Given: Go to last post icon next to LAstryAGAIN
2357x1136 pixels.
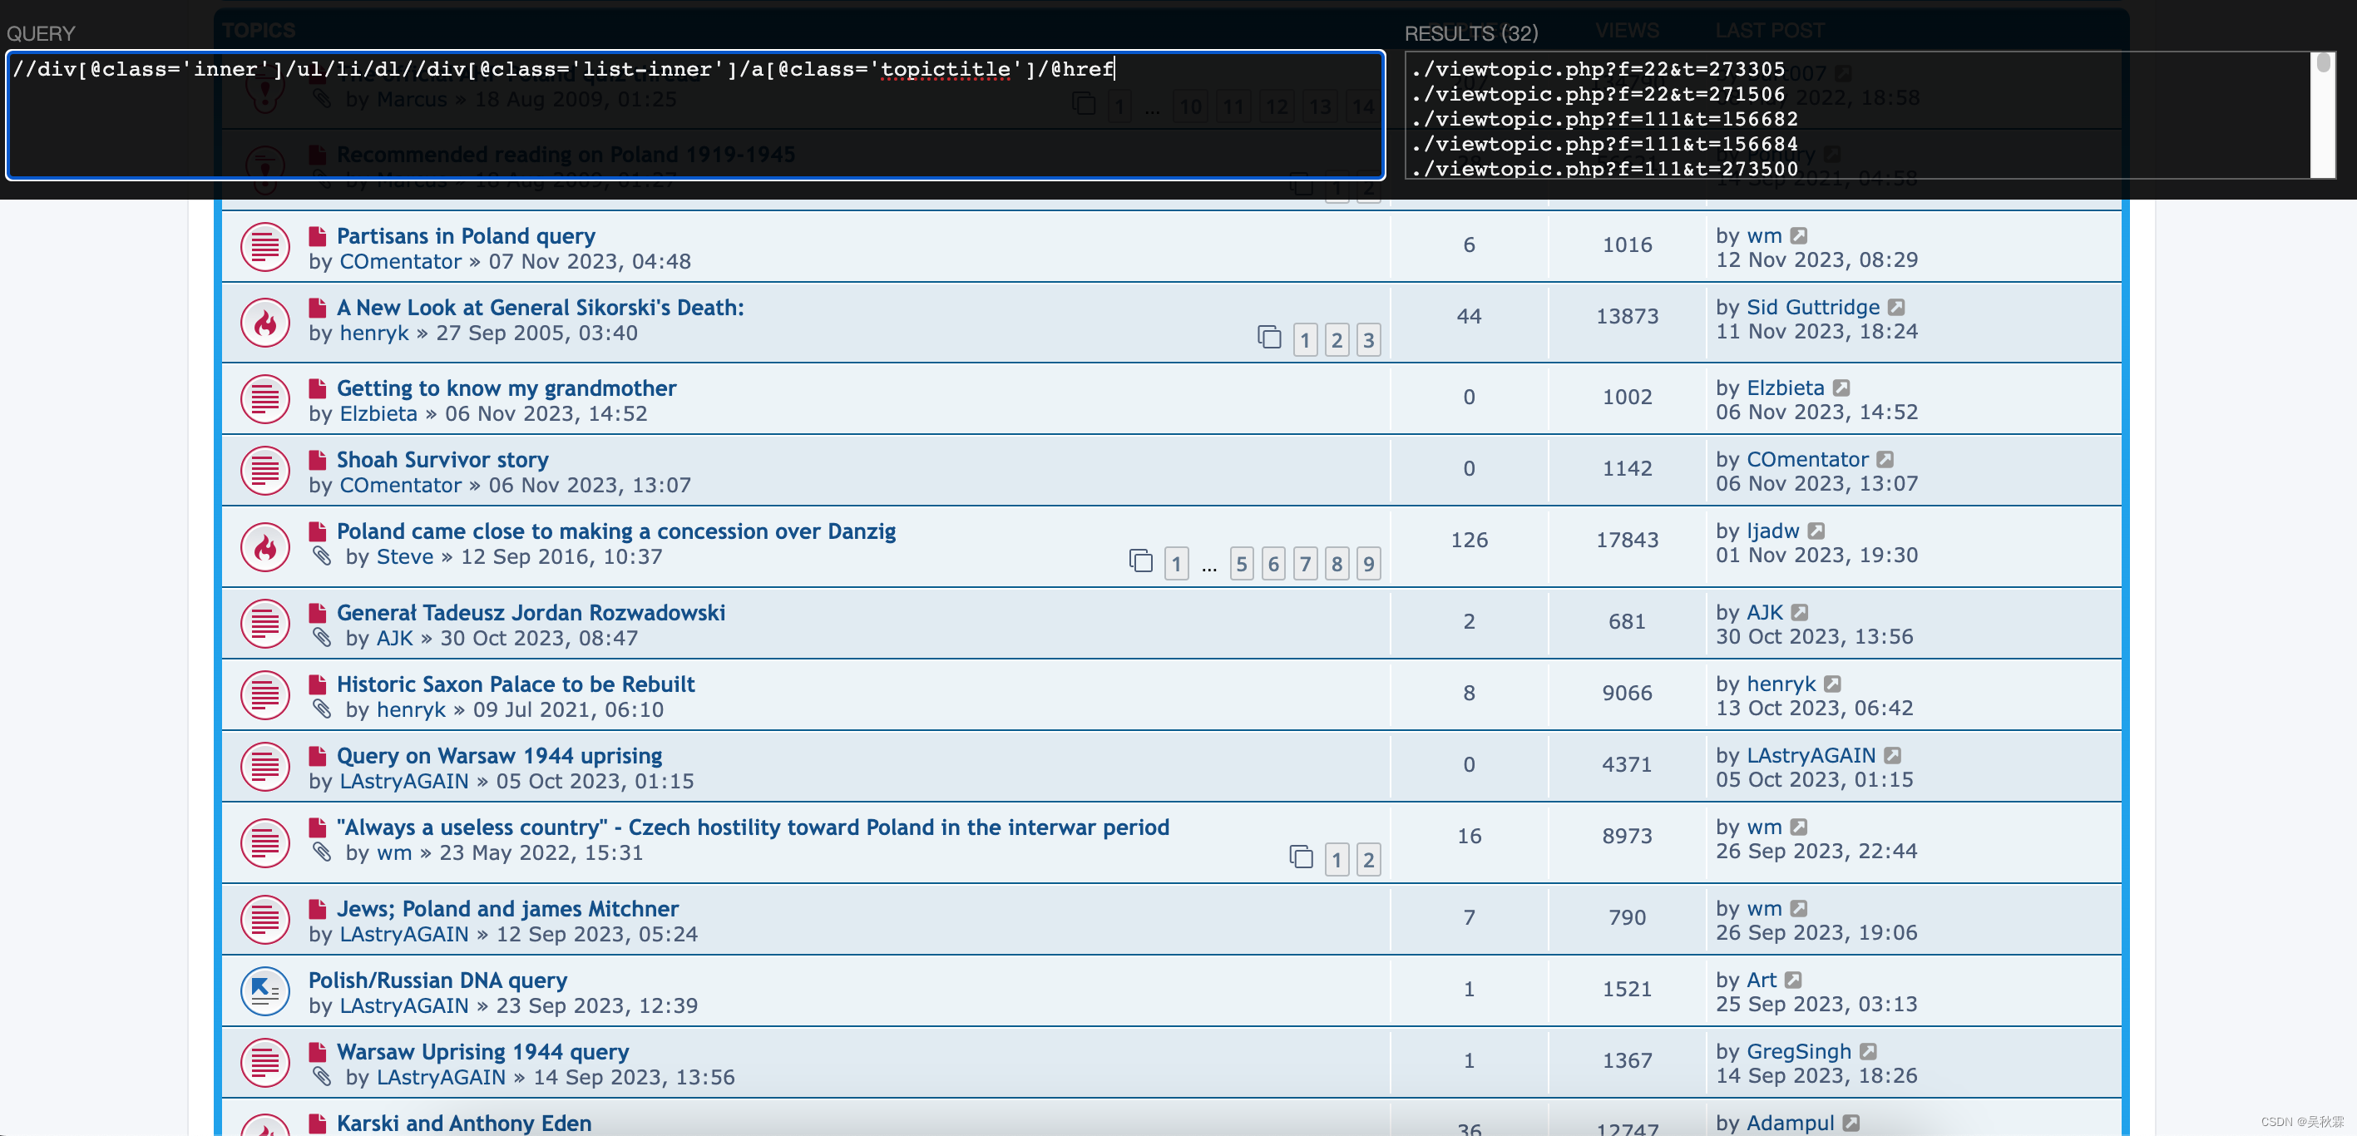Looking at the screenshot, I should [1893, 755].
